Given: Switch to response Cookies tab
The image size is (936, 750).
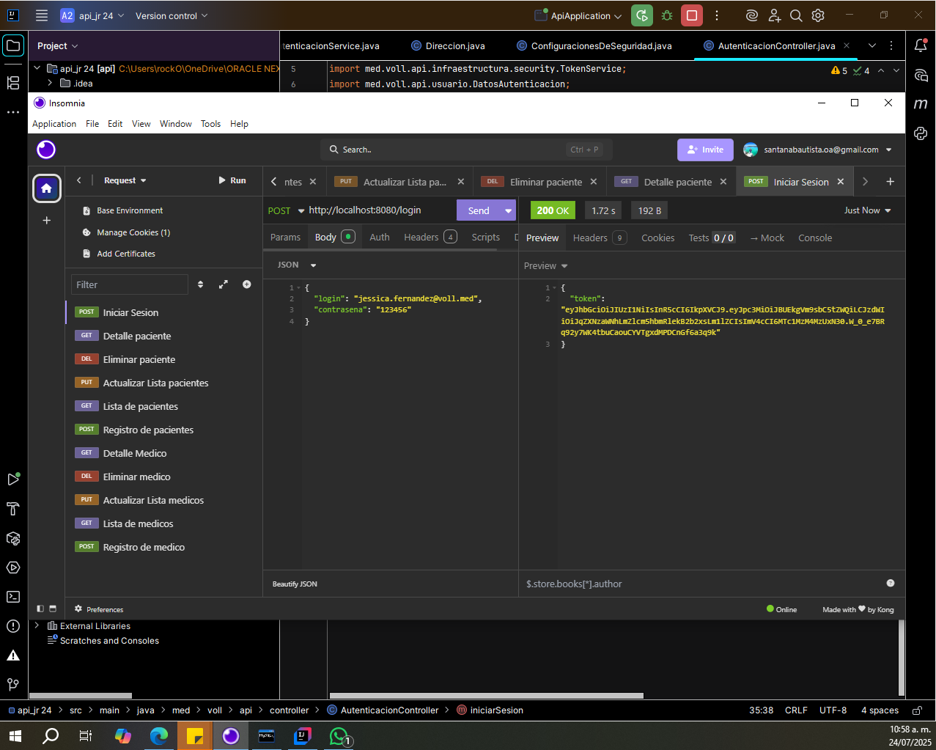Looking at the screenshot, I should point(658,238).
